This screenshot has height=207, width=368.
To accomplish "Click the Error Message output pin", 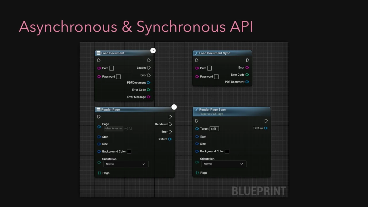I will point(149,97).
